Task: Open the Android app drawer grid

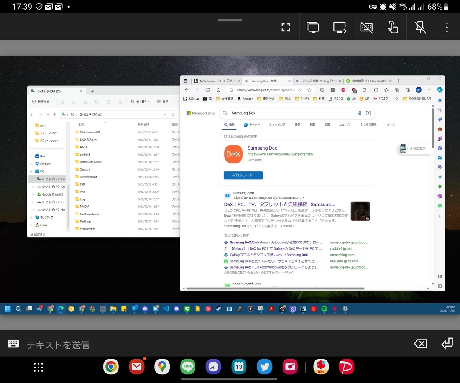Action: [x=38, y=367]
